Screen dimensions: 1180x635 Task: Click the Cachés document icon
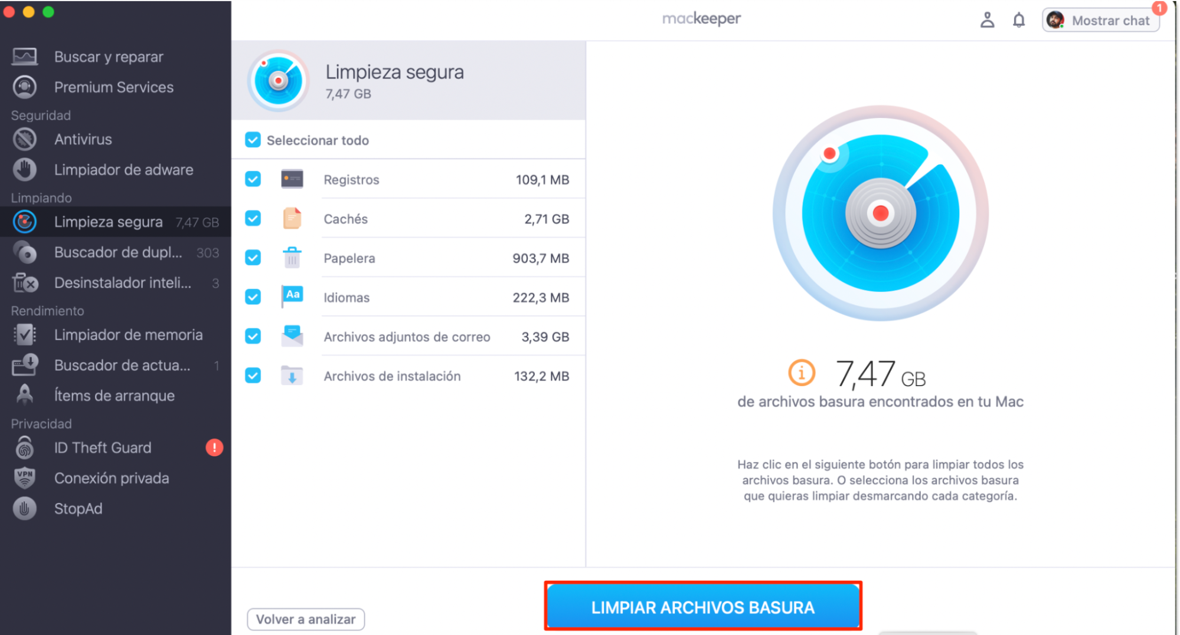click(x=292, y=218)
